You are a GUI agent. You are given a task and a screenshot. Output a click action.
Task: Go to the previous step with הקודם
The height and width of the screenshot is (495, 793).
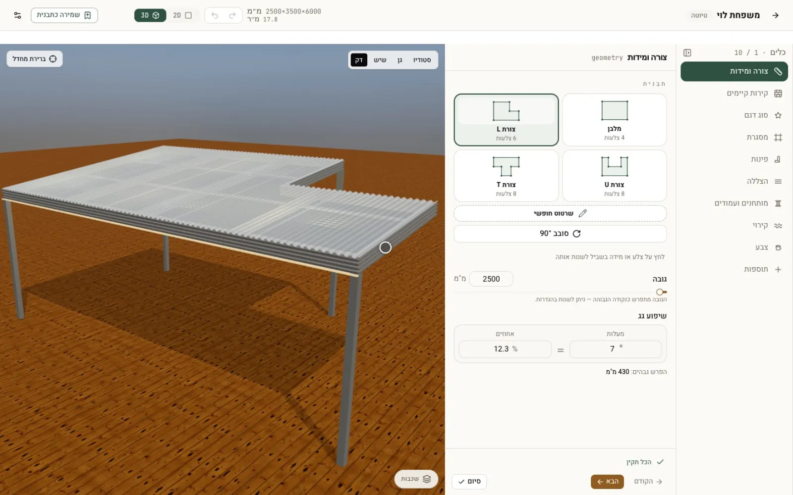pyautogui.click(x=648, y=482)
